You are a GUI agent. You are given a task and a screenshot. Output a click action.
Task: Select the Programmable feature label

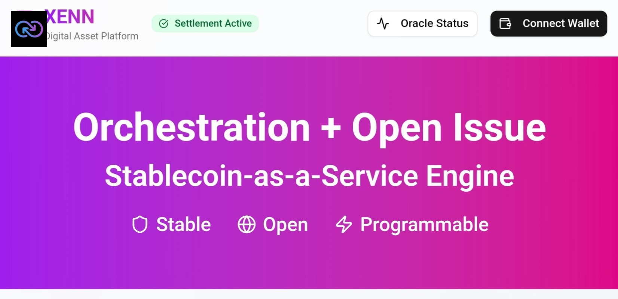(x=424, y=224)
